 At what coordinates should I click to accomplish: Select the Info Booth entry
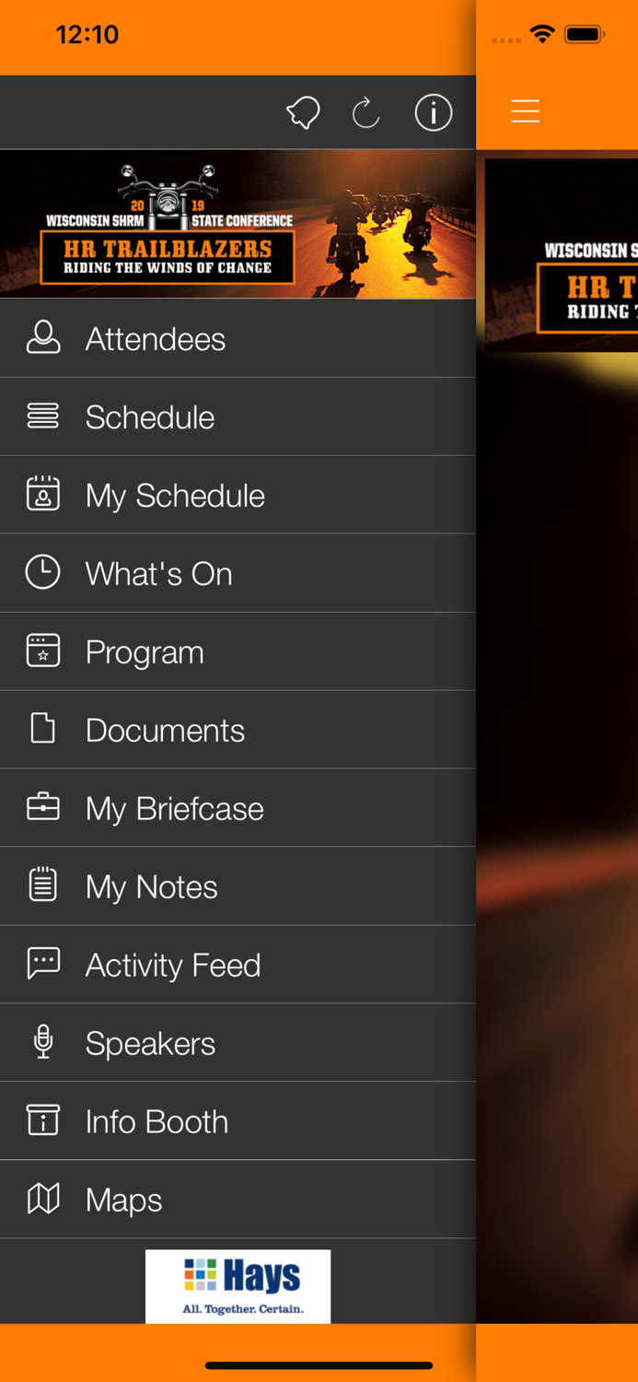click(157, 1122)
